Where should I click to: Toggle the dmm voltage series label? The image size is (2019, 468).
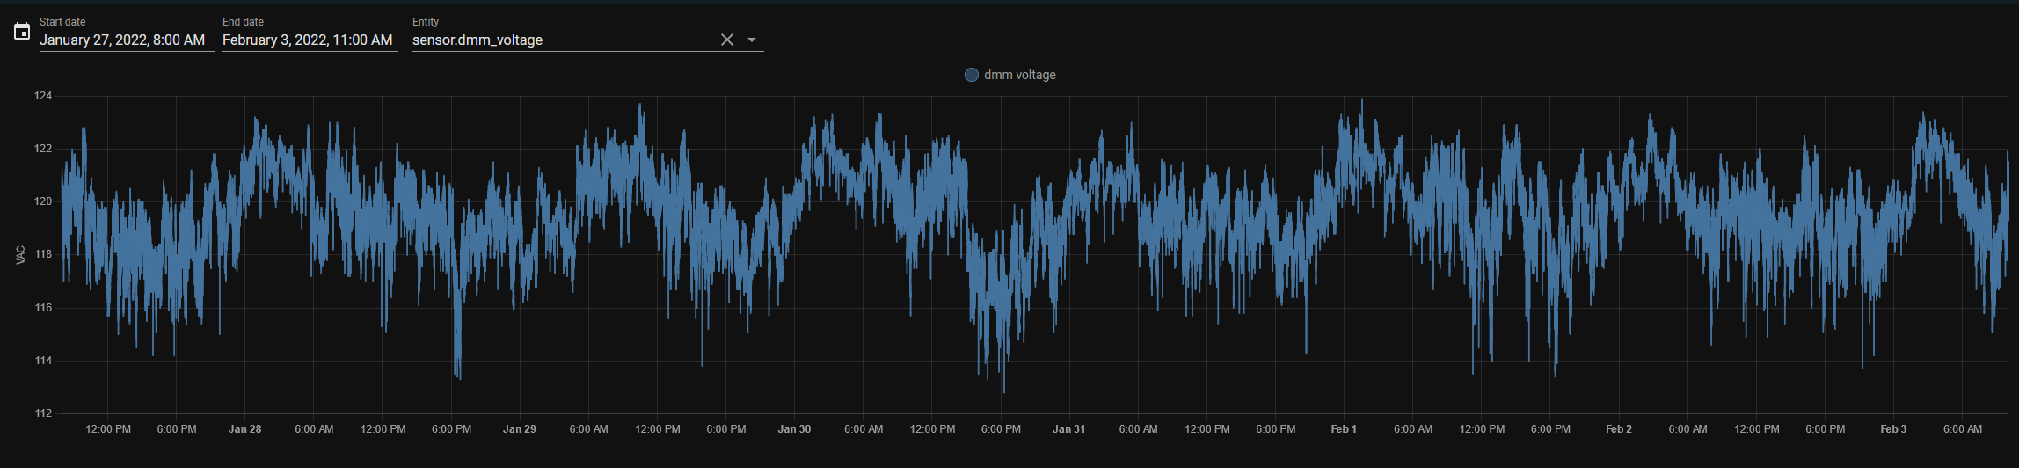1019,75
